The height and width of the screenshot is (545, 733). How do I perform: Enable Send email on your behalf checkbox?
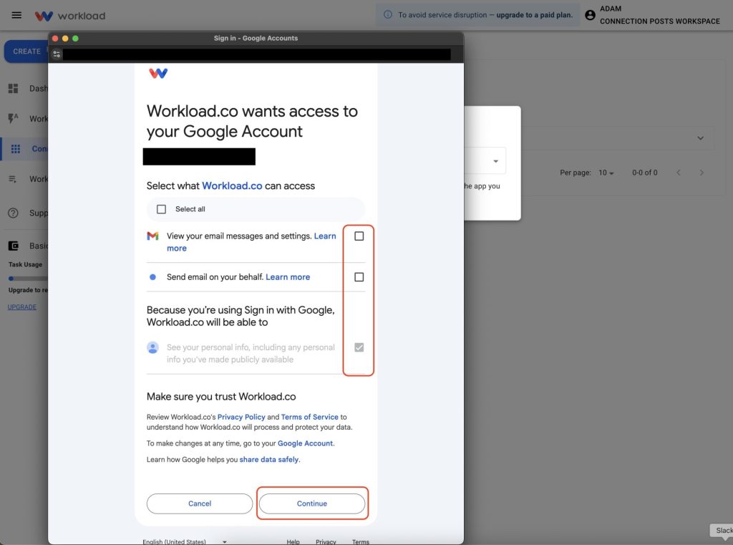click(x=359, y=277)
